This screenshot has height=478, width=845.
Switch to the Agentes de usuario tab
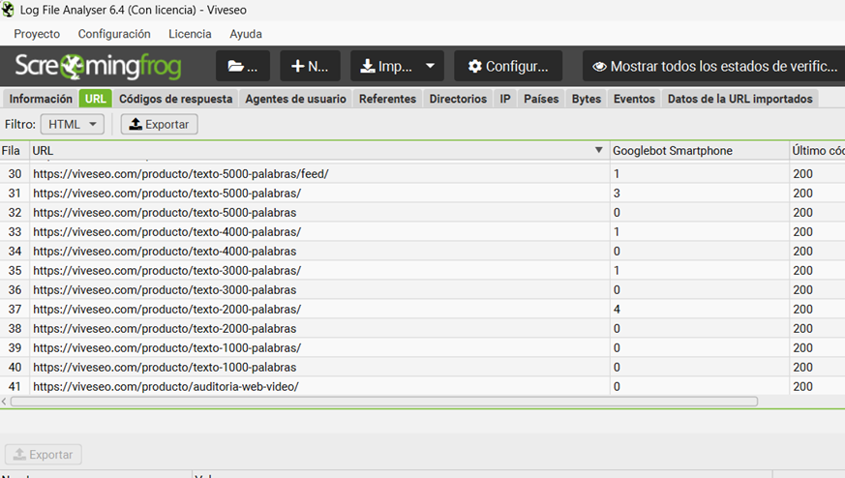pyautogui.click(x=295, y=99)
